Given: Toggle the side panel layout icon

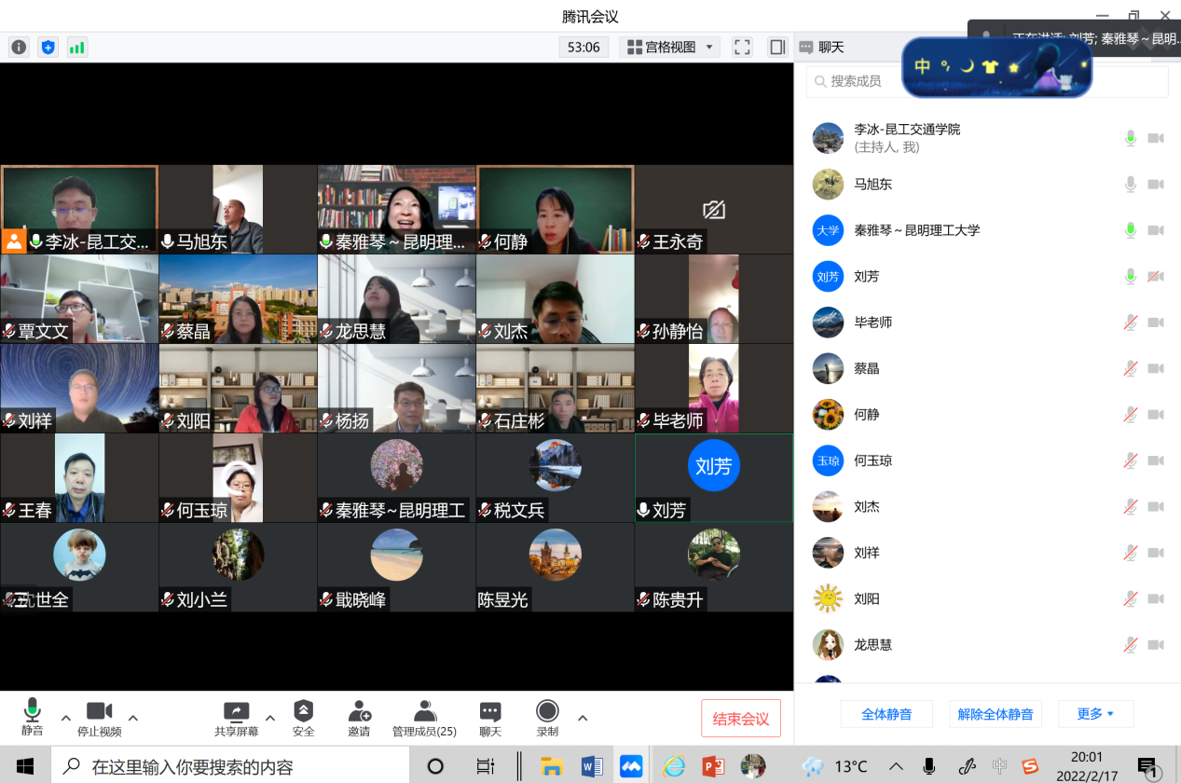Looking at the screenshot, I should pos(776,47).
